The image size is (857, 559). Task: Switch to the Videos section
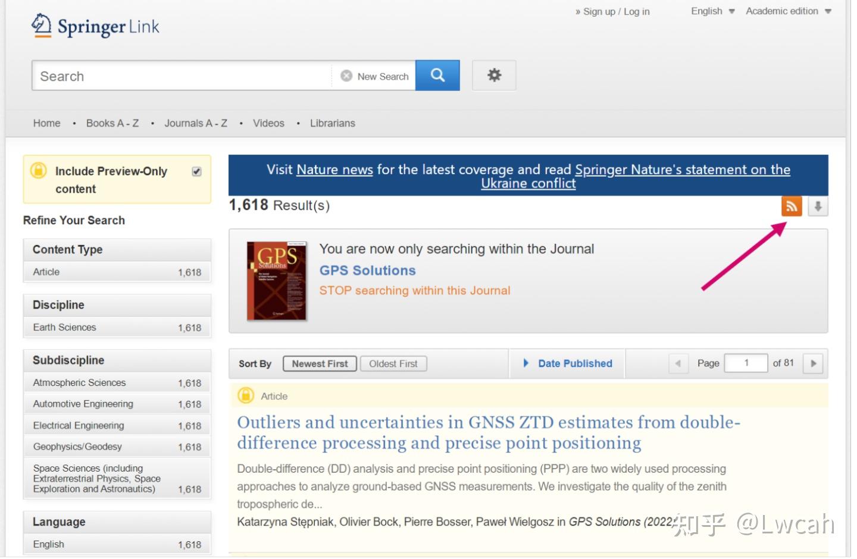268,123
